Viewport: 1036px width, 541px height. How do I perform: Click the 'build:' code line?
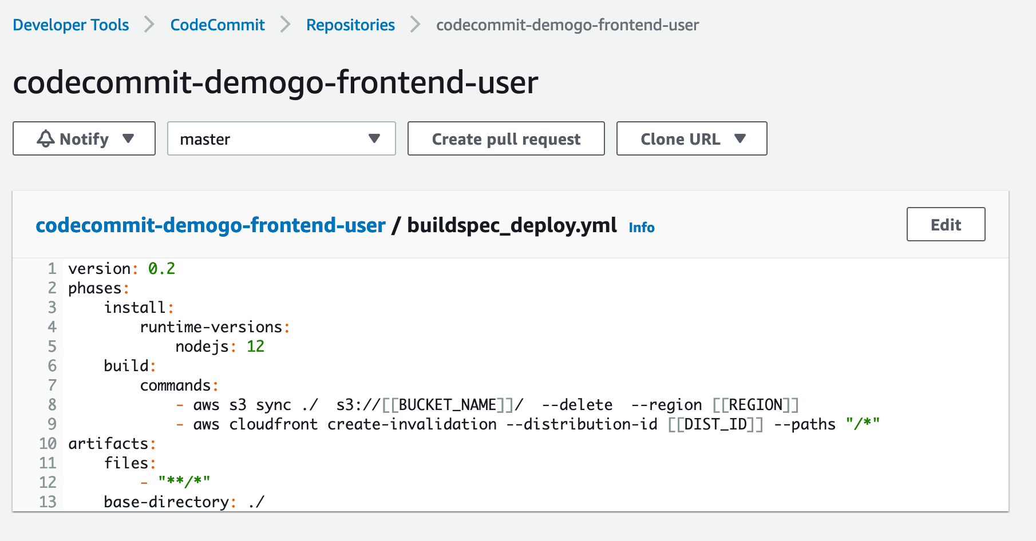(130, 365)
